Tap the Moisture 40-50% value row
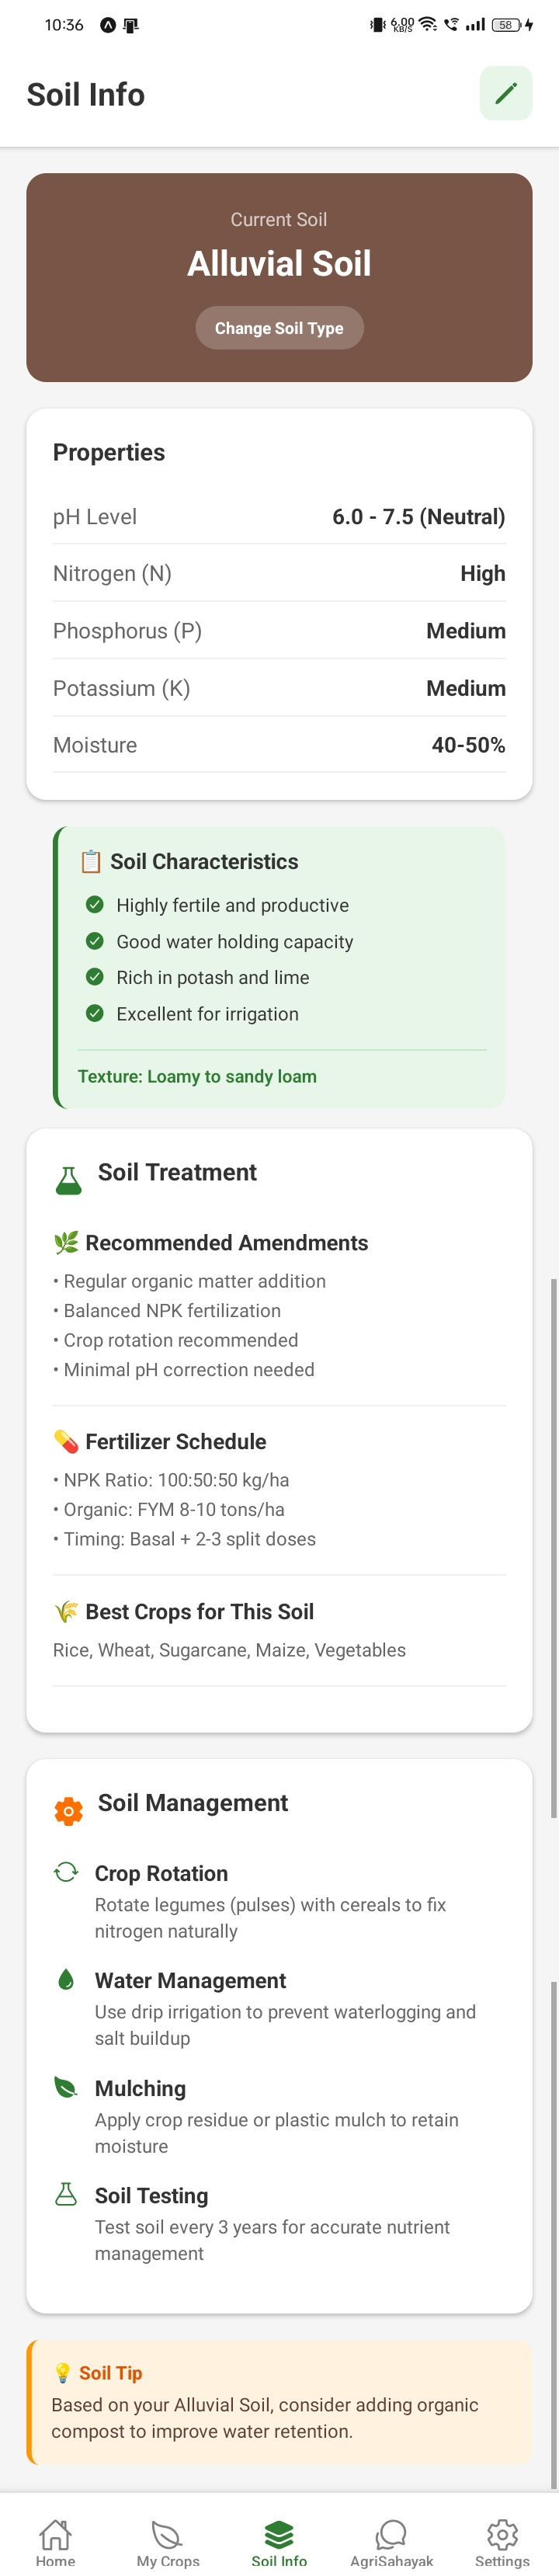 click(279, 744)
